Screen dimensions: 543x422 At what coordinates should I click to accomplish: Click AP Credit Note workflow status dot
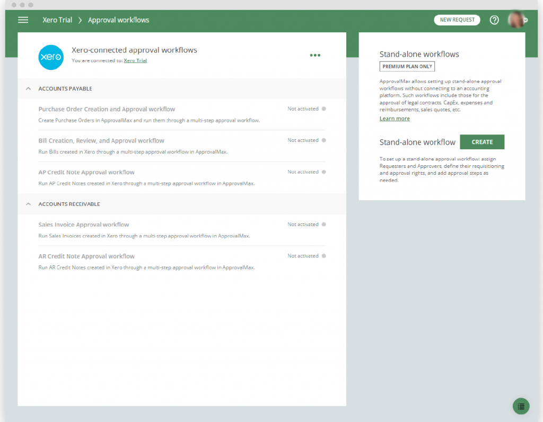click(x=324, y=172)
